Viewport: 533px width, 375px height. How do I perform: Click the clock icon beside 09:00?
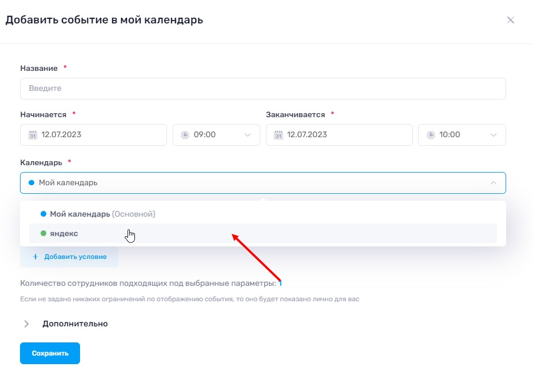[185, 135]
